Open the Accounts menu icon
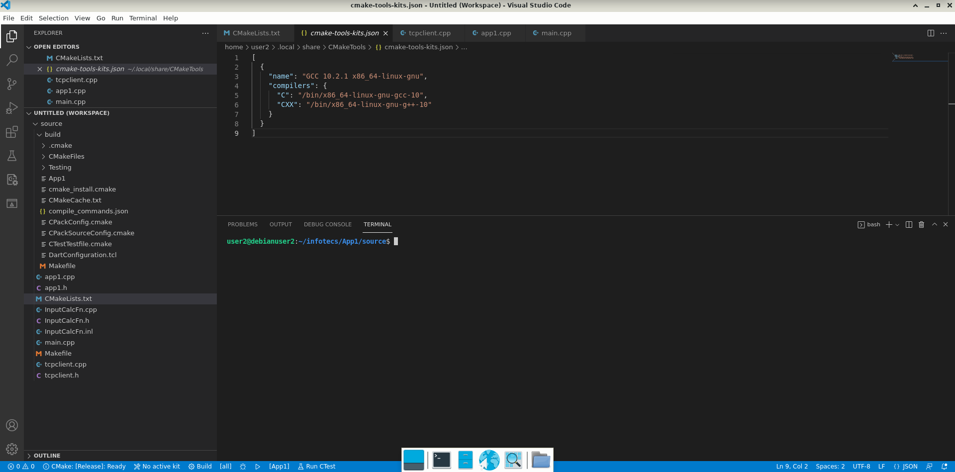 pyautogui.click(x=12, y=425)
